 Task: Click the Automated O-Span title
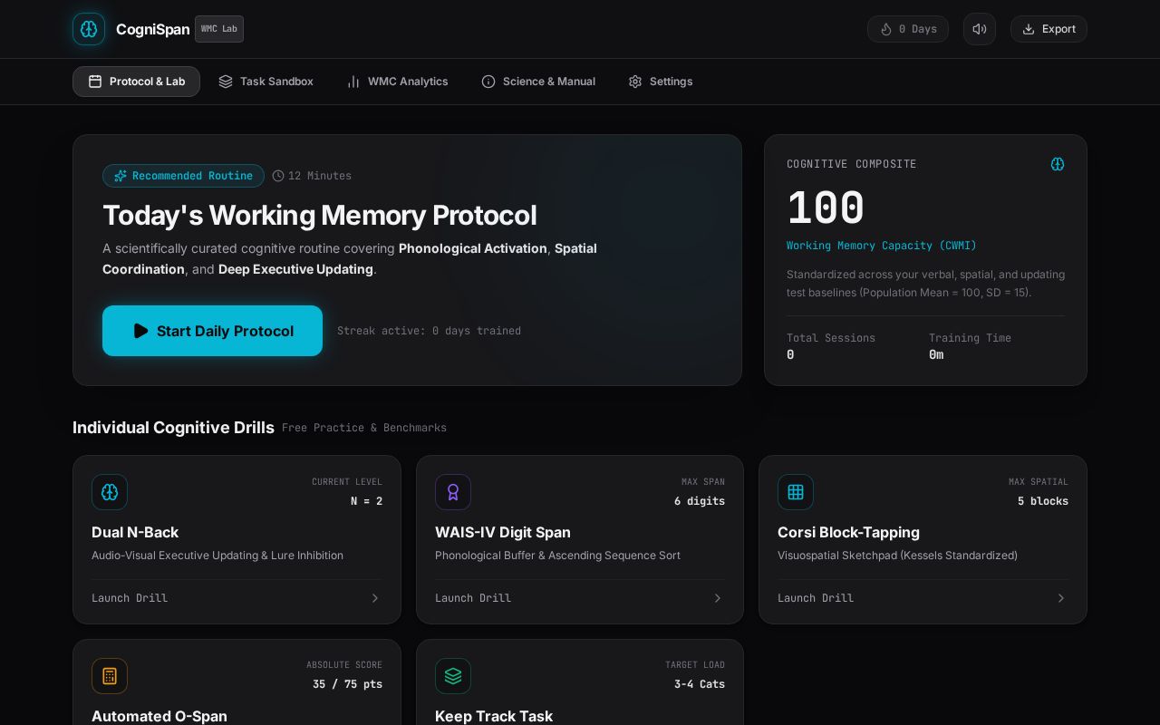click(x=159, y=716)
